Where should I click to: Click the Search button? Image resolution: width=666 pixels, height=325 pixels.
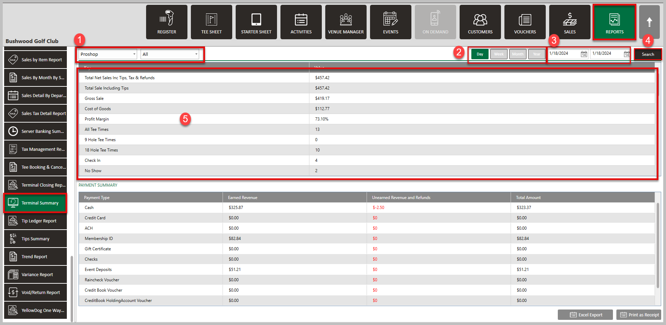[648, 54]
